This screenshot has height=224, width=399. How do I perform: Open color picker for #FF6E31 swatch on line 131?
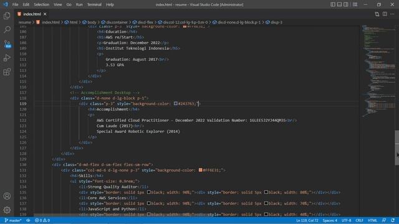[201, 170]
